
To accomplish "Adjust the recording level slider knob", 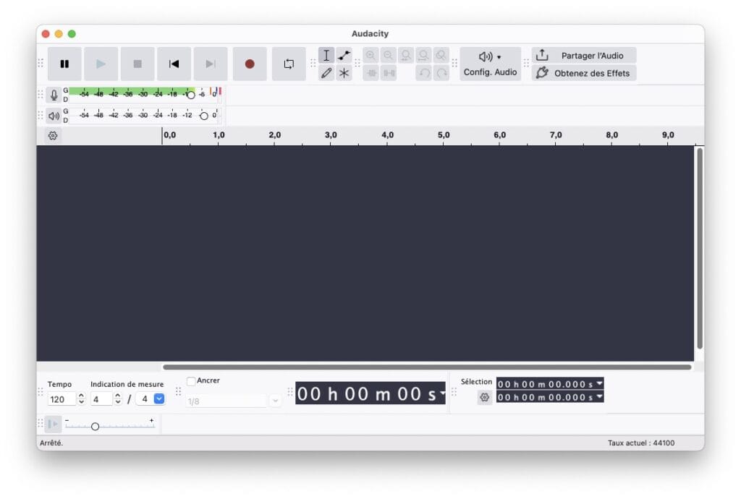I will point(190,95).
